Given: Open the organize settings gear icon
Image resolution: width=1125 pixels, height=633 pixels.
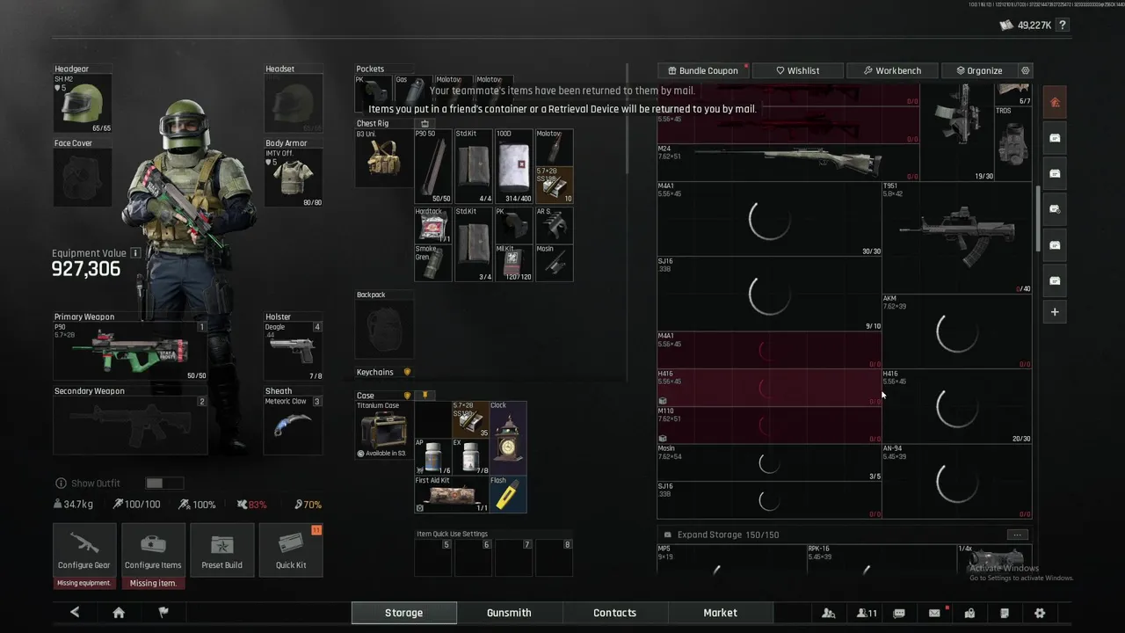Looking at the screenshot, I should pos(1025,70).
